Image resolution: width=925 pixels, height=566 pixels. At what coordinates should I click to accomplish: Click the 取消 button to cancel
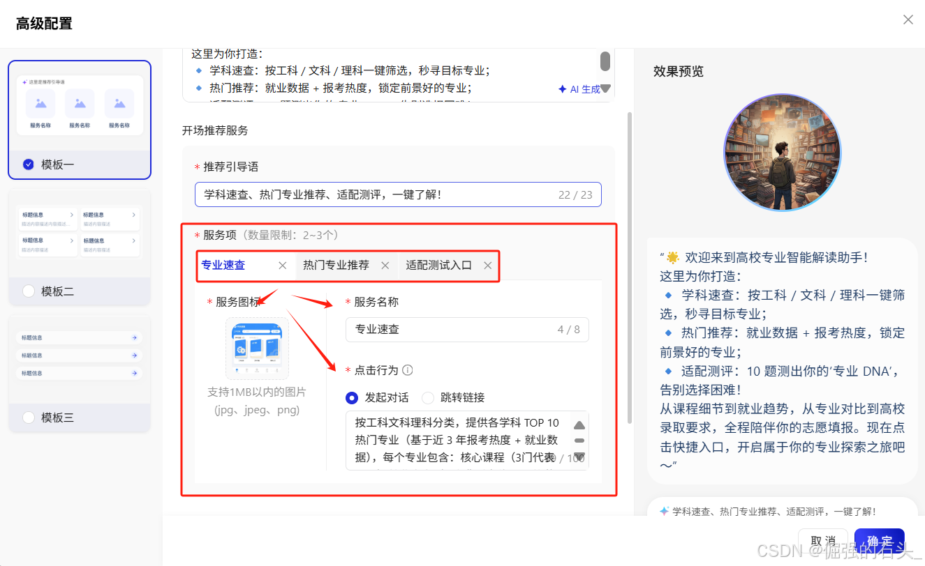822,540
